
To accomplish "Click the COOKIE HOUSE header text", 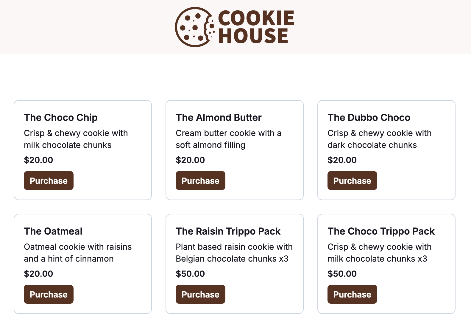I will point(255,27).
